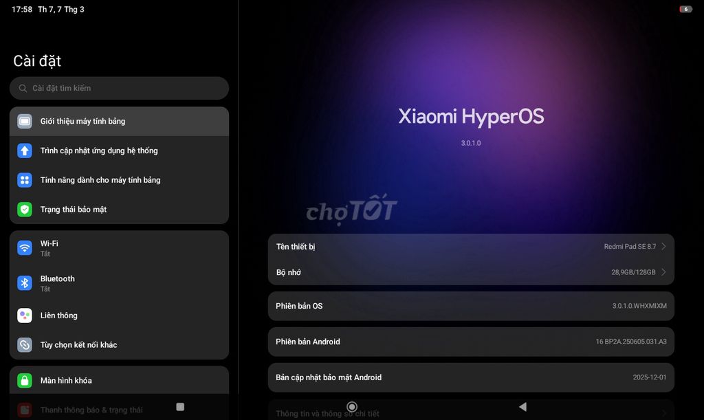Image resolution: width=704 pixels, height=420 pixels.
Task: Tap the 3.0.1.0 version under HyperOS
Action: pyautogui.click(x=471, y=143)
